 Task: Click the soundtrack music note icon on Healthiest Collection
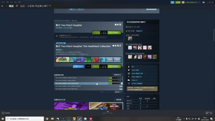tap(120, 46)
